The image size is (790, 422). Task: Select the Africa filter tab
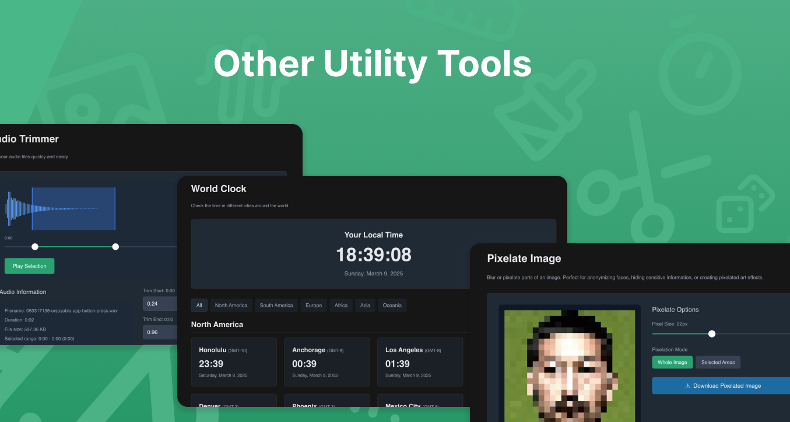pyautogui.click(x=341, y=305)
